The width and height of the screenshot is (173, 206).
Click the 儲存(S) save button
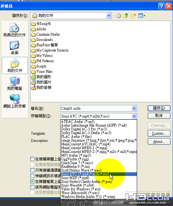click(x=159, y=108)
